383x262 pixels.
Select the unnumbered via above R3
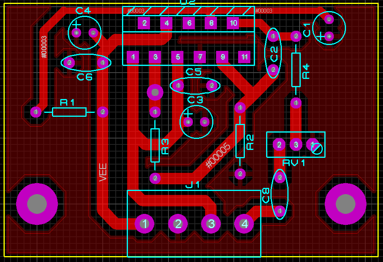point(155,92)
